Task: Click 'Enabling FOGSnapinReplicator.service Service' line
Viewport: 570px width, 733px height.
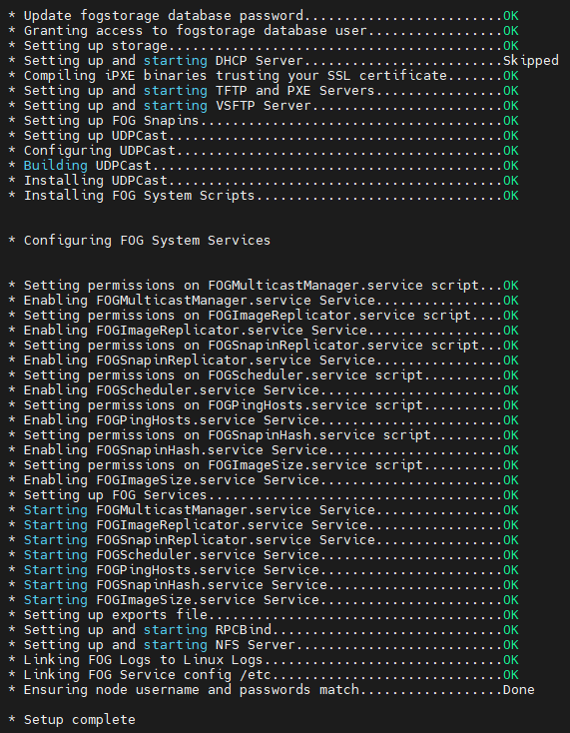Action: (264, 360)
